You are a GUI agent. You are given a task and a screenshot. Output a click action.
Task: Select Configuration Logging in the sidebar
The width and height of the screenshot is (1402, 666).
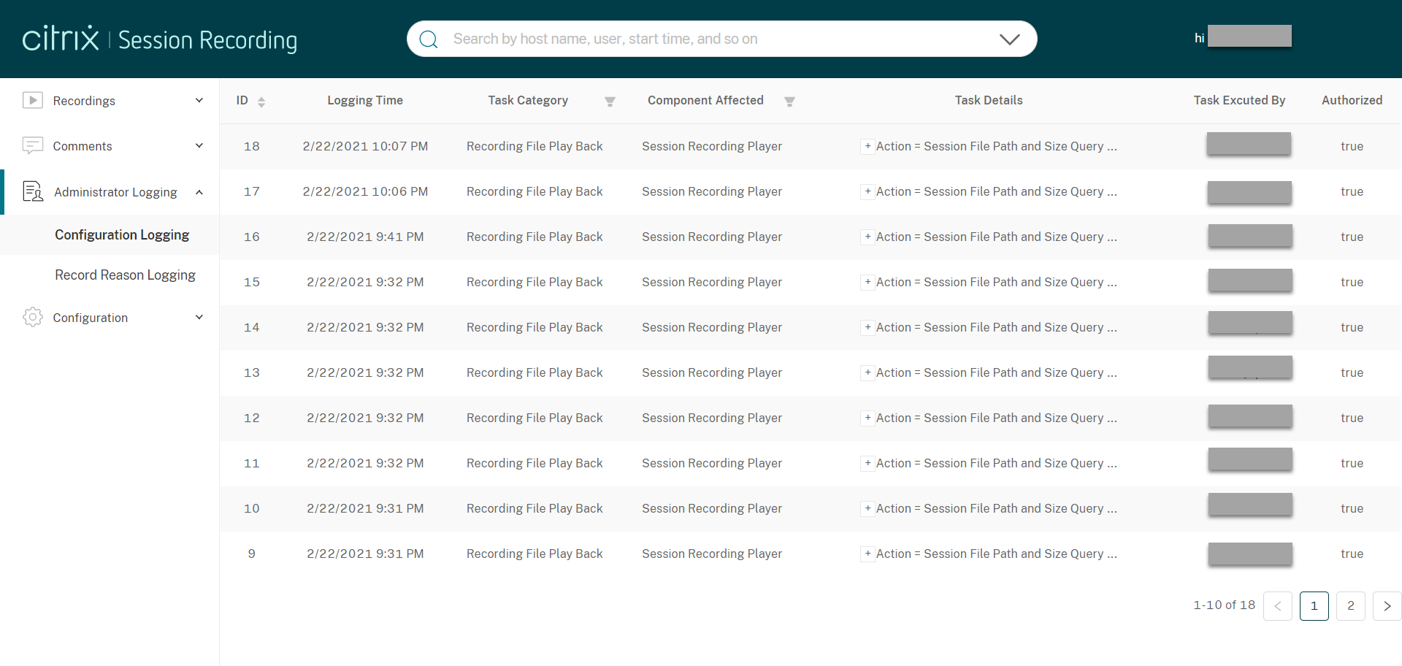(x=122, y=234)
